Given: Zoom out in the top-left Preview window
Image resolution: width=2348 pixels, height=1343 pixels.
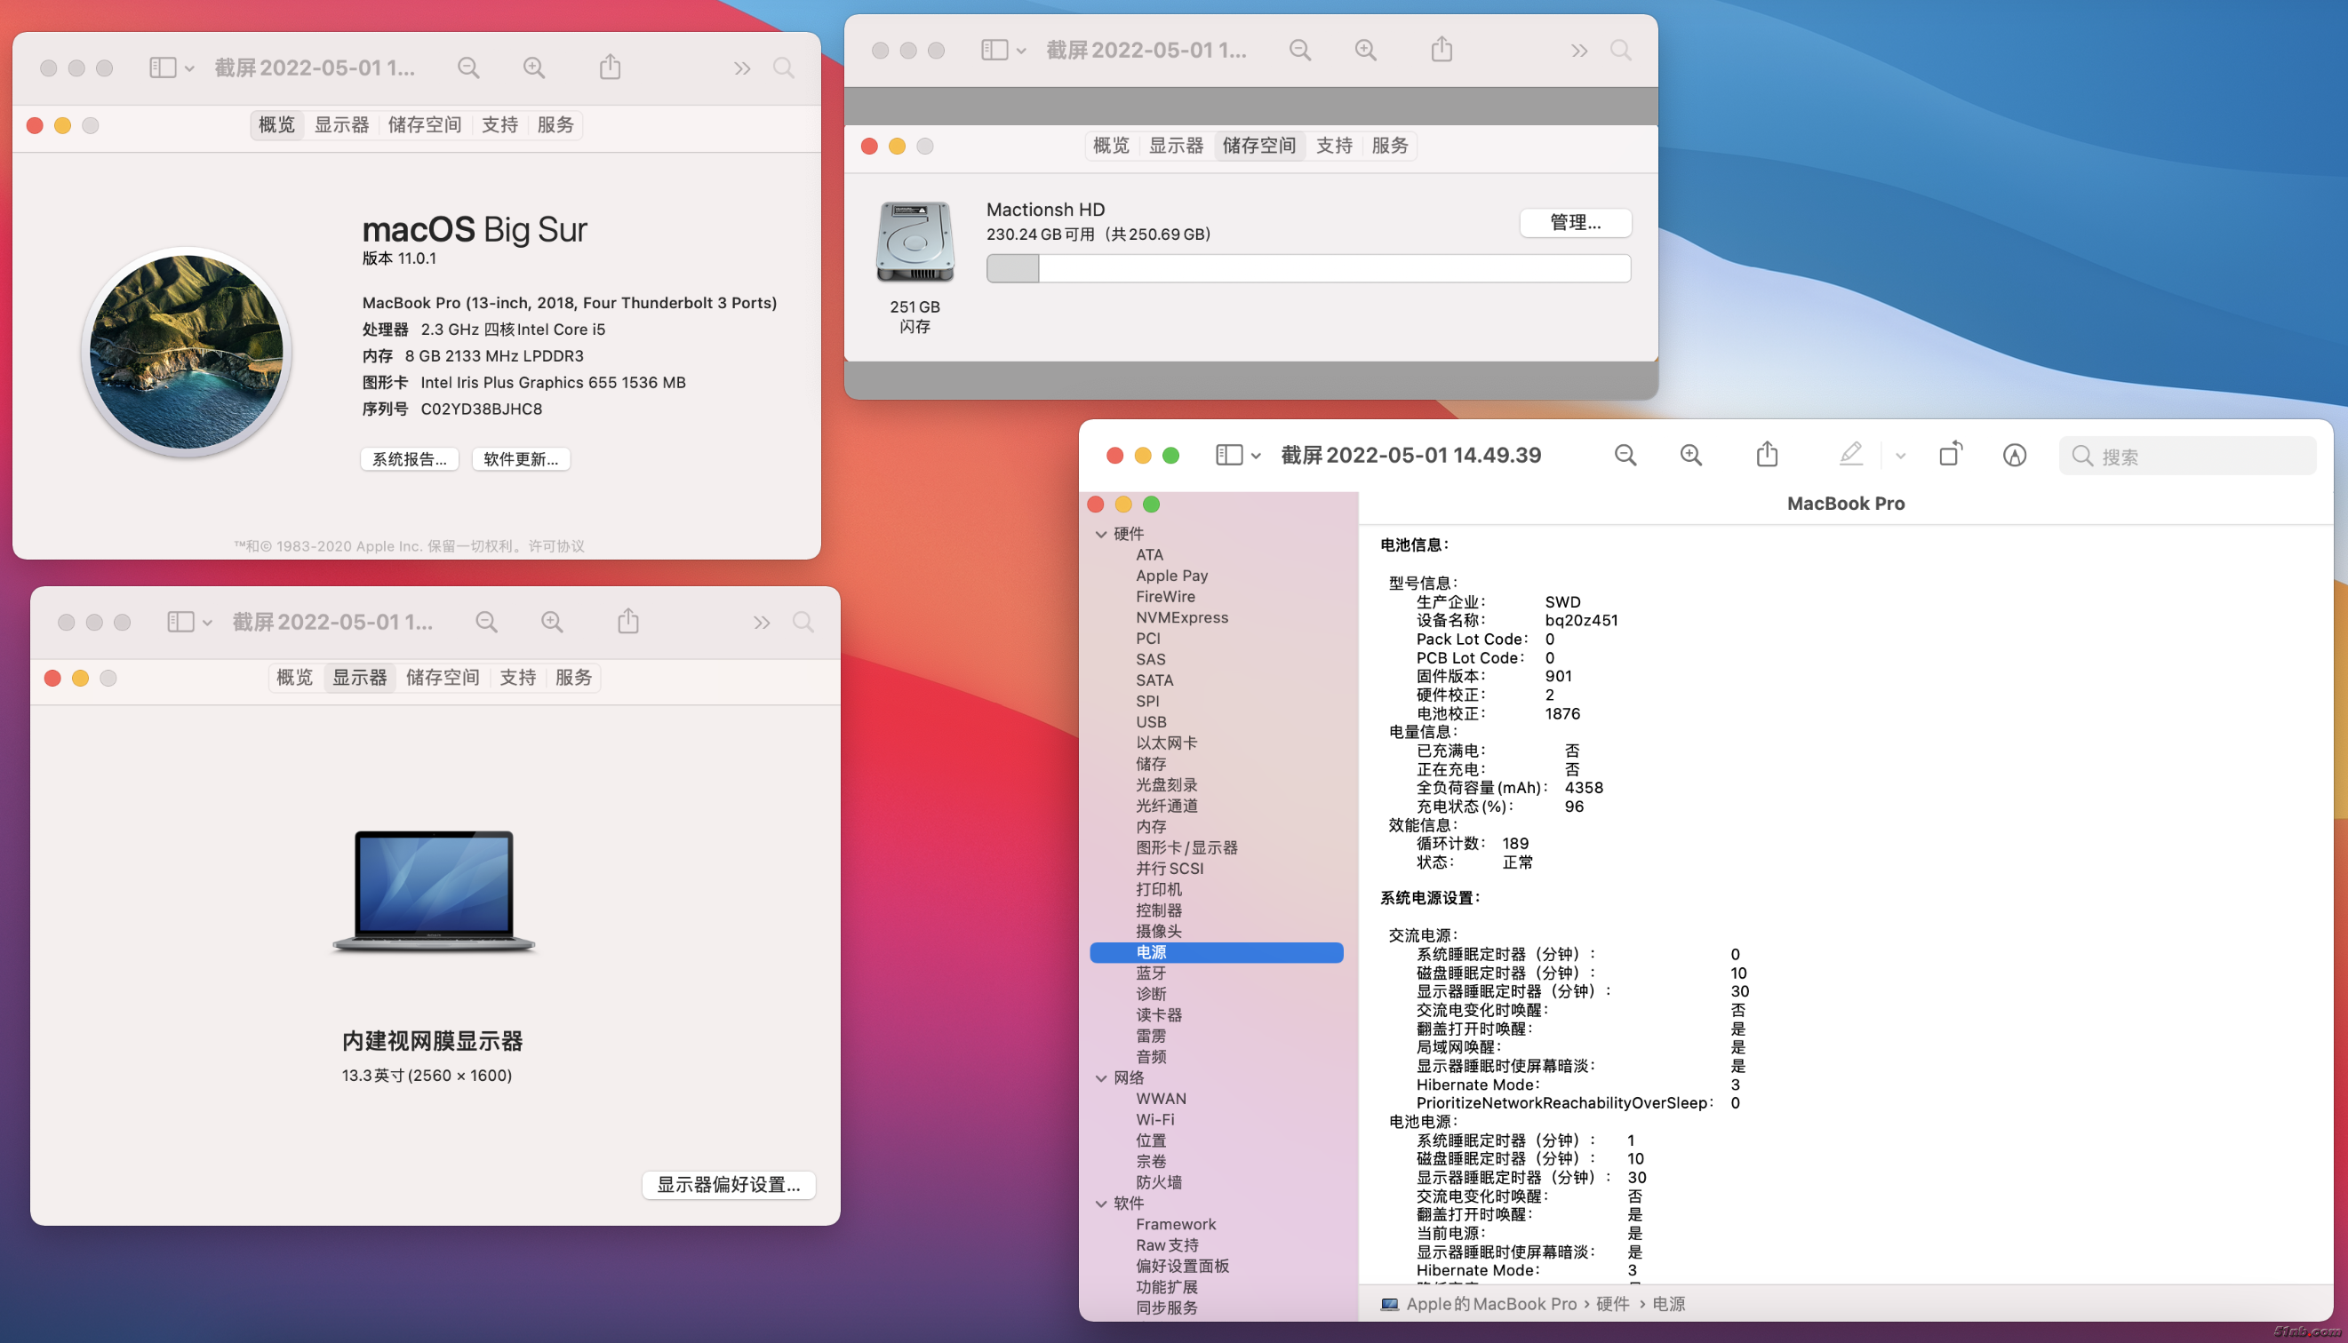Looking at the screenshot, I should point(467,68).
